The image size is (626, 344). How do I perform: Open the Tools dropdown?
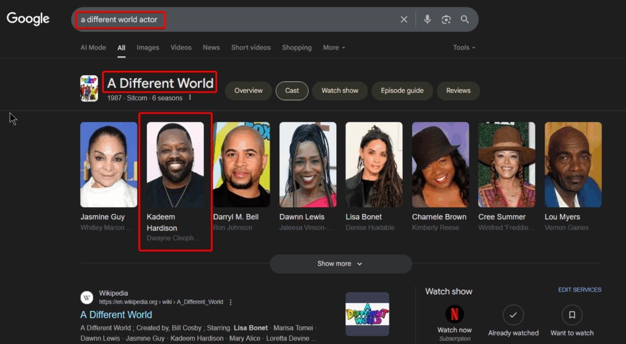464,48
